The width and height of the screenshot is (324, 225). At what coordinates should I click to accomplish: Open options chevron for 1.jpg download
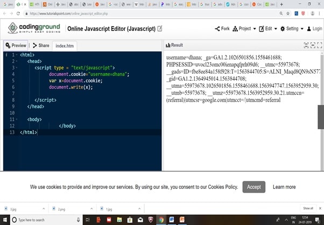(x=139, y=209)
